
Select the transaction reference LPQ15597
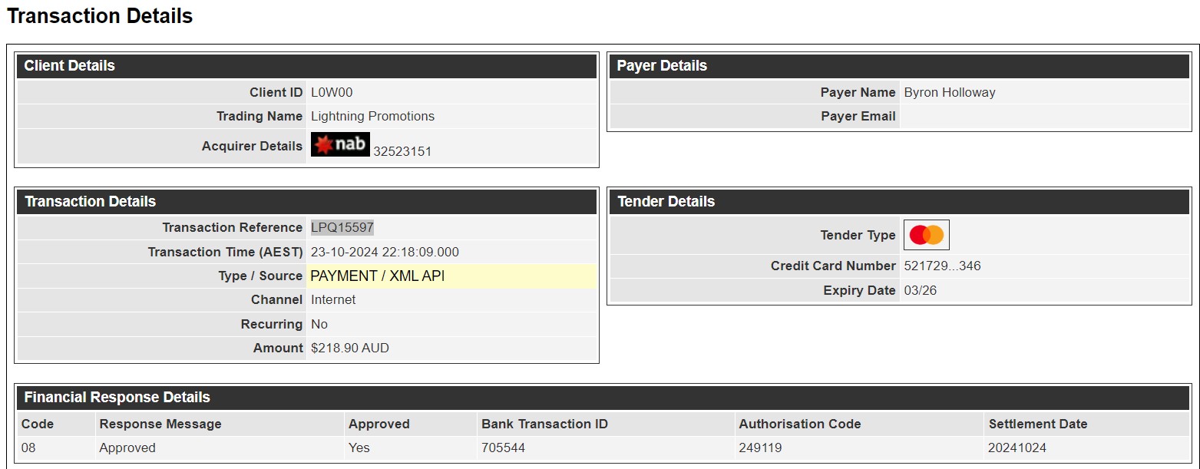(342, 227)
